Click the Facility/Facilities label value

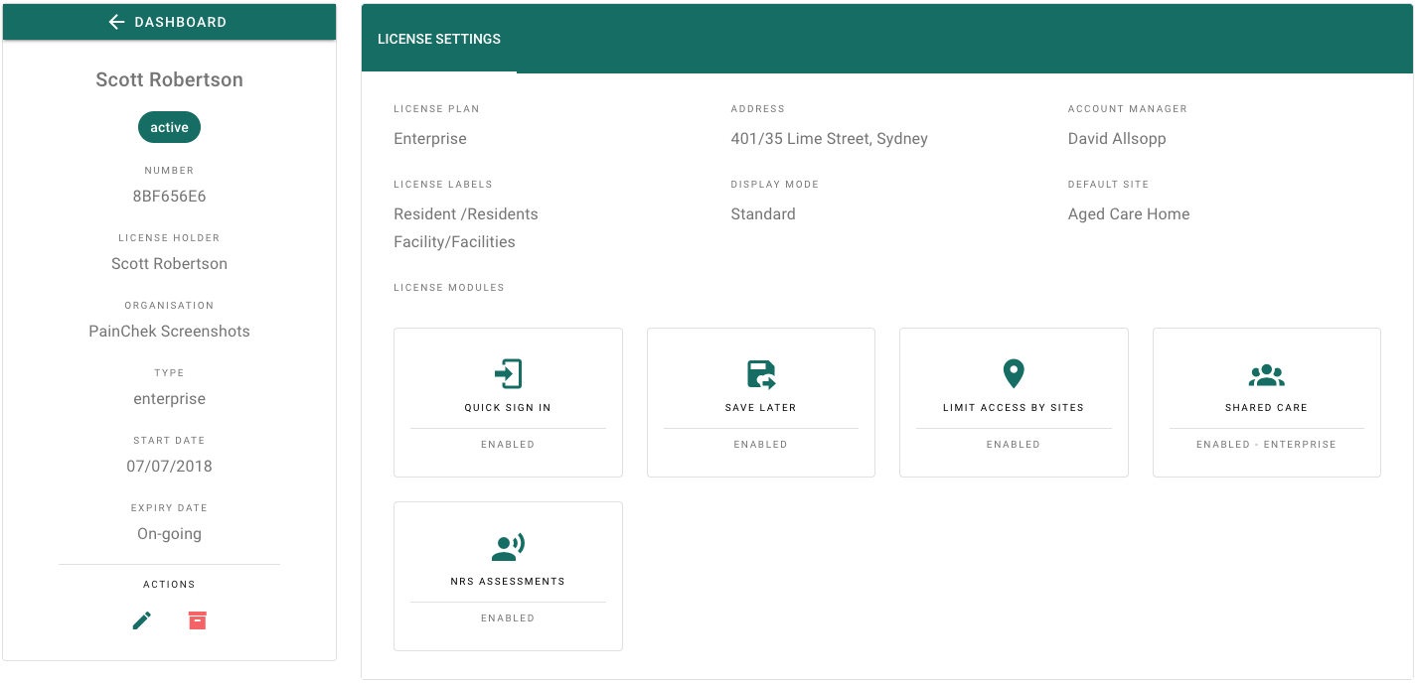[455, 242]
